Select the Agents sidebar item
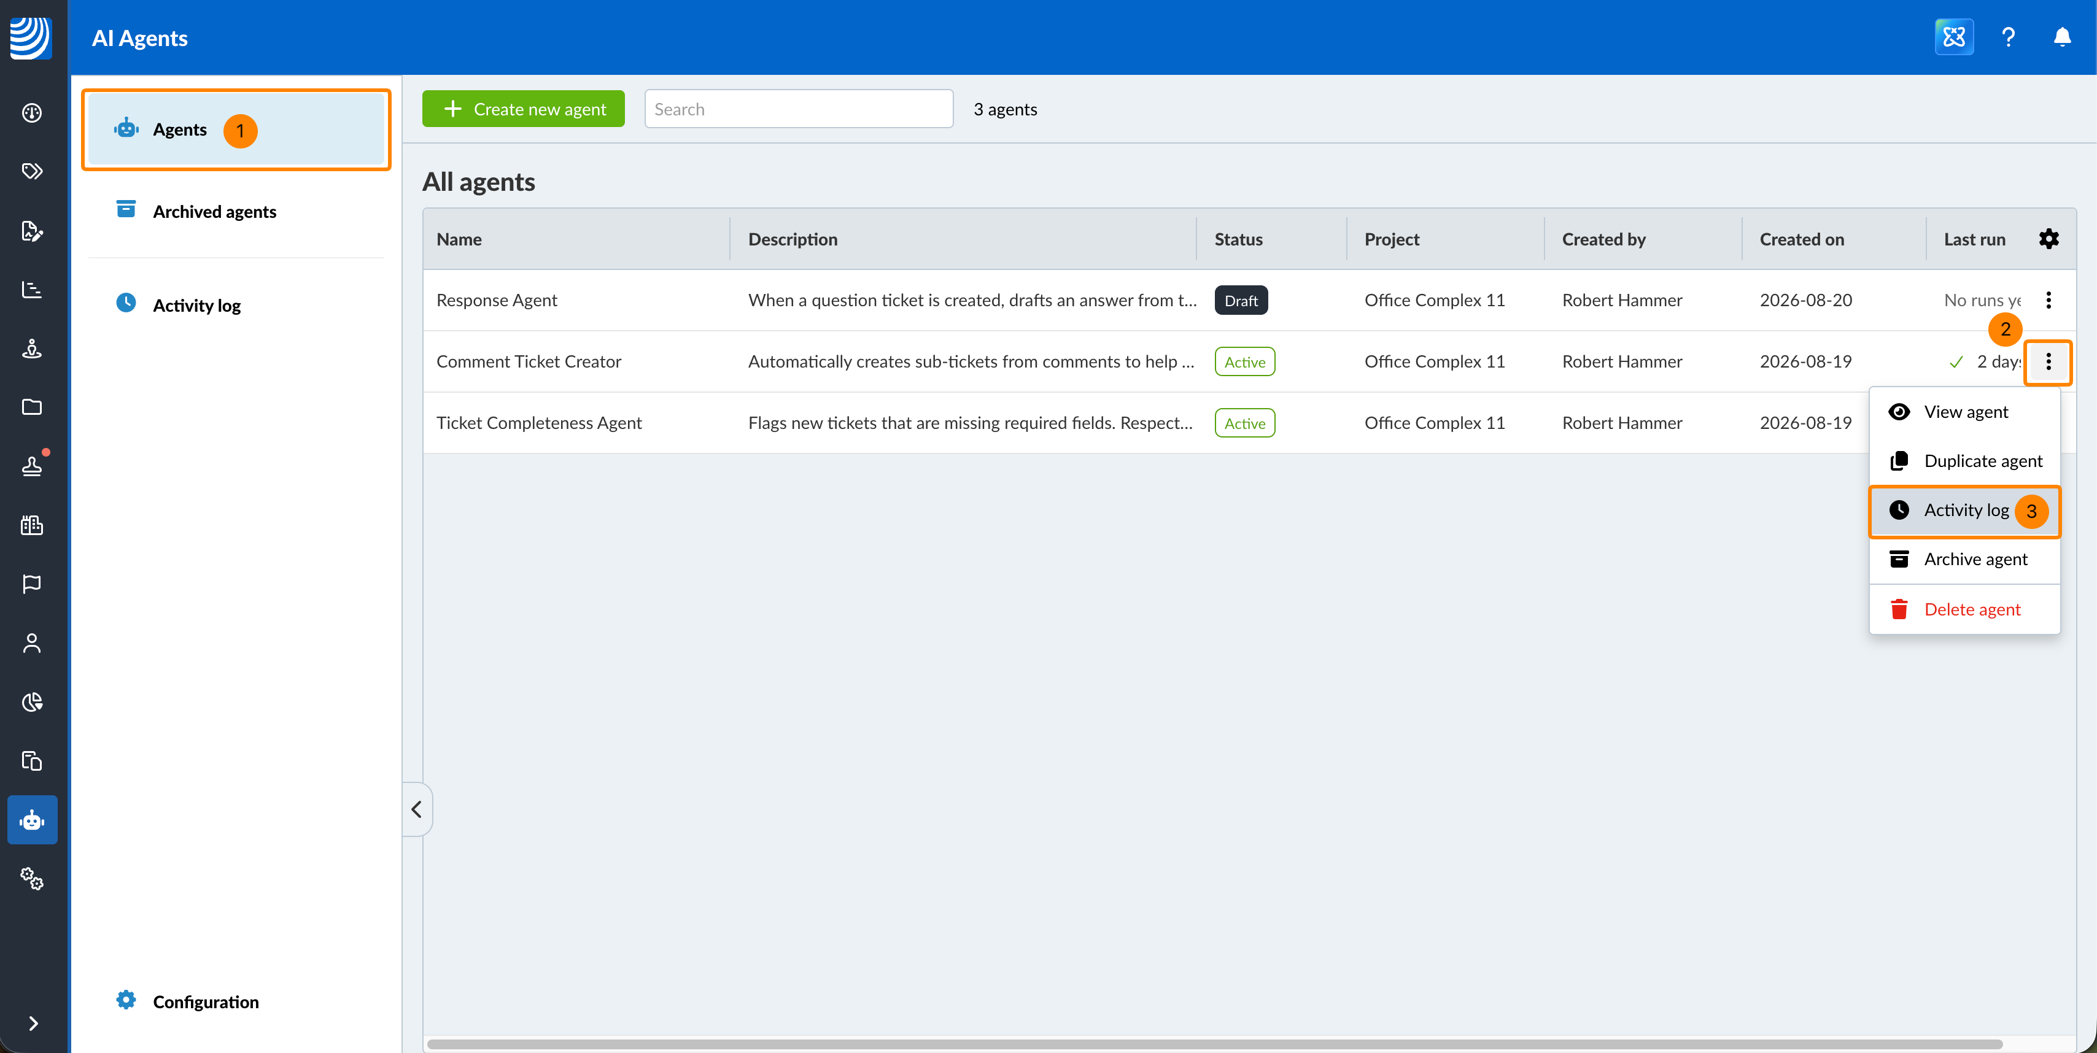This screenshot has width=2097, height=1053. click(236, 130)
